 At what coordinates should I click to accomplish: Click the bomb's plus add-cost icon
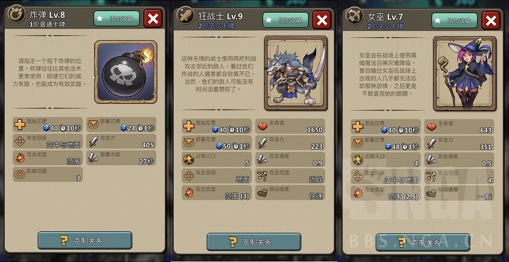20,125
